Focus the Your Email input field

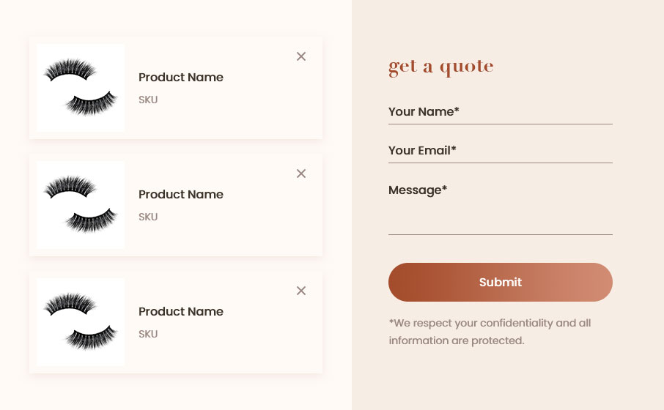point(500,151)
